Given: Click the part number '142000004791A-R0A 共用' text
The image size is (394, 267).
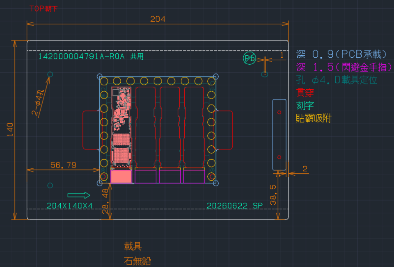Looking at the screenshot, I should (91, 57).
